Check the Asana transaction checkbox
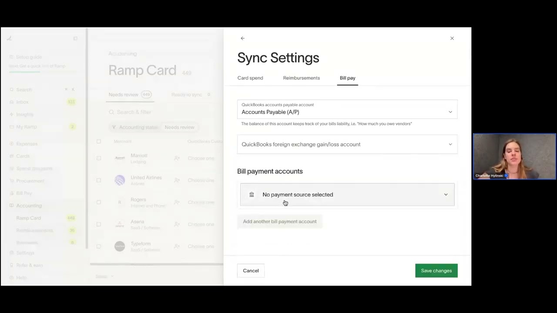Image resolution: width=557 pixels, height=313 pixels. (x=99, y=224)
